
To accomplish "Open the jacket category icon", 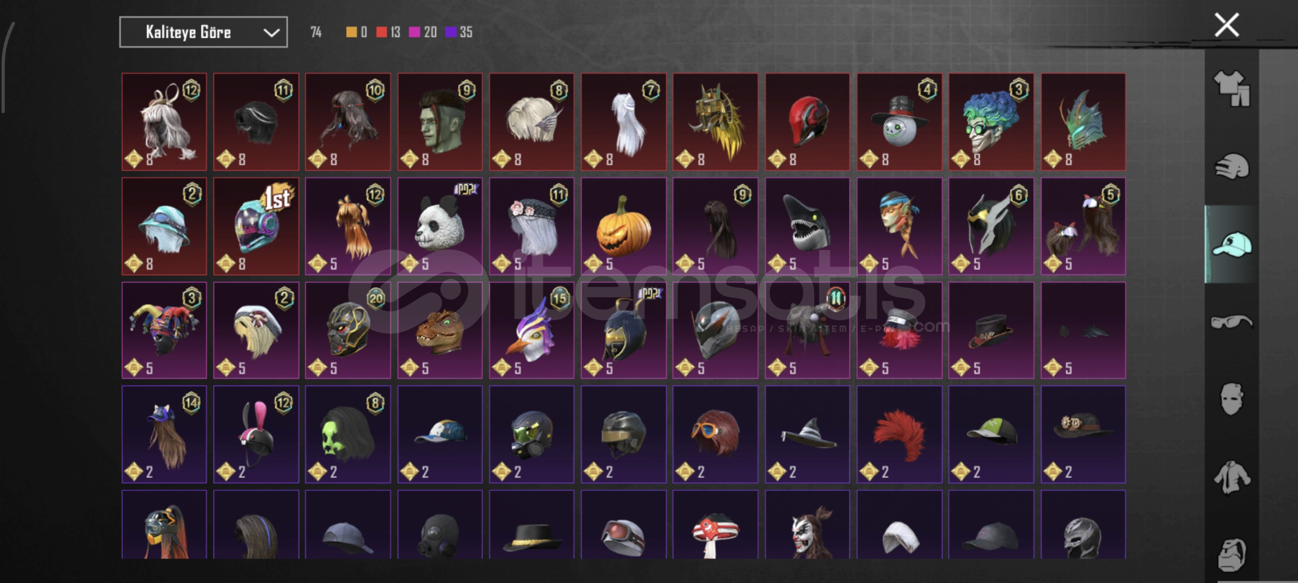I will [1232, 477].
